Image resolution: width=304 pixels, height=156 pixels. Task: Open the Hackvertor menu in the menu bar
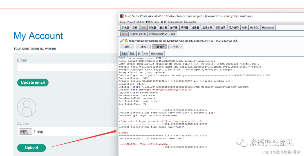(190, 22)
